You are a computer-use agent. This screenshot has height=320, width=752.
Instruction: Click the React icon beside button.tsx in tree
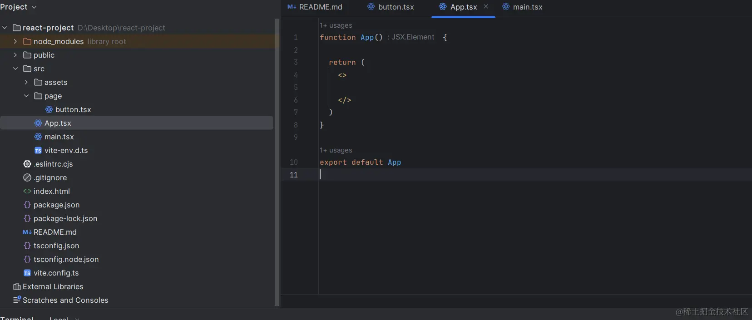point(49,109)
